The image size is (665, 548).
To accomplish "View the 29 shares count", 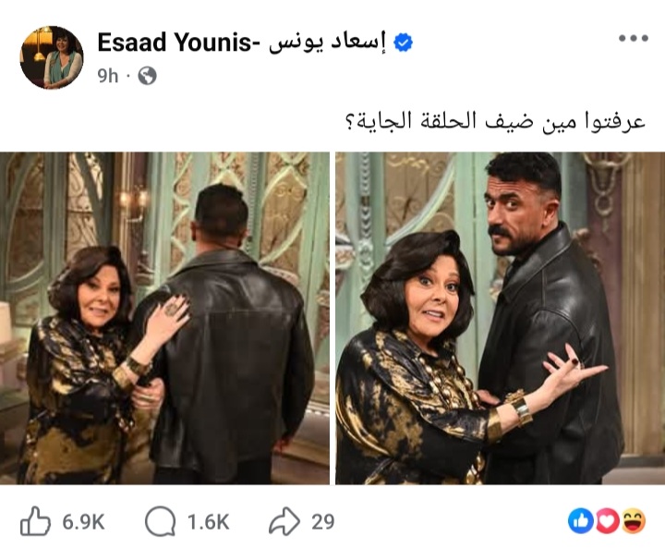I will coord(322,522).
